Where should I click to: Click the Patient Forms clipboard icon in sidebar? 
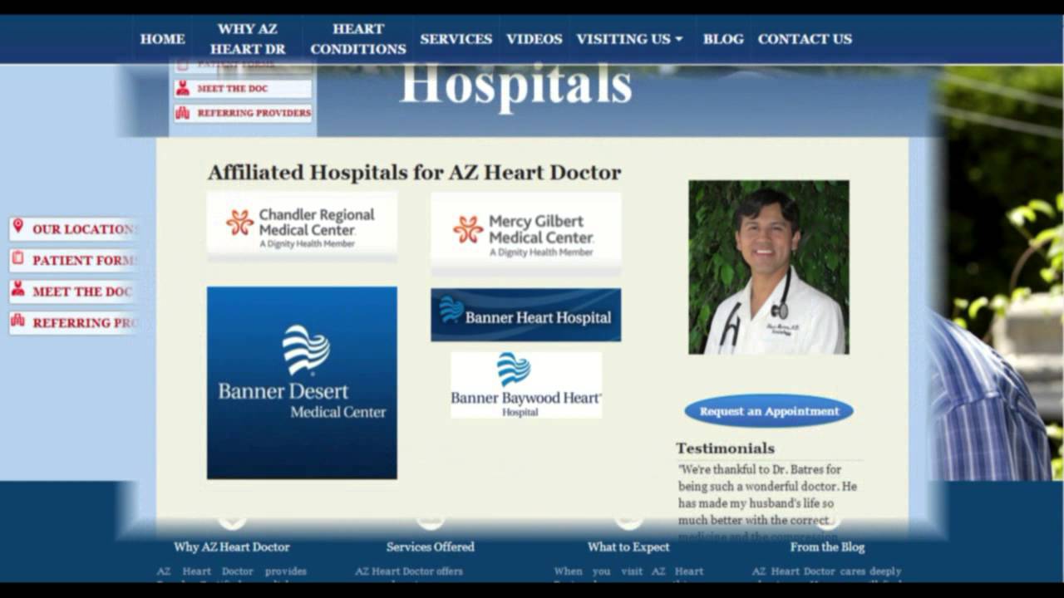[18, 258]
